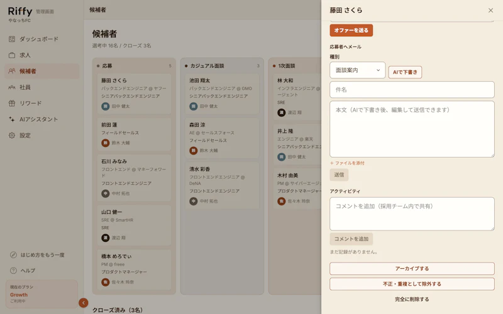Click the AIで下書き button
503x314 pixels.
click(x=405, y=72)
